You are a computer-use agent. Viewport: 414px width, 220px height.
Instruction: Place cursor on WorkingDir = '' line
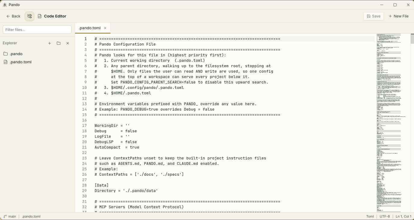point(112,126)
